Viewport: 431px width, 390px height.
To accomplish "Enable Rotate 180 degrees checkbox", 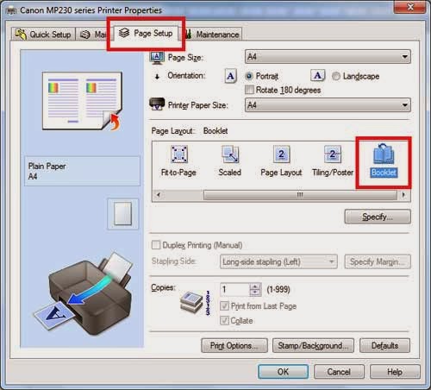I will pos(249,90).
